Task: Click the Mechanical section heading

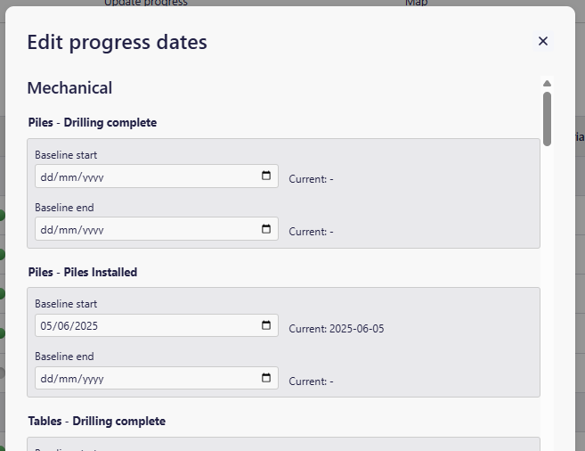Action: [x=69, y=88]
